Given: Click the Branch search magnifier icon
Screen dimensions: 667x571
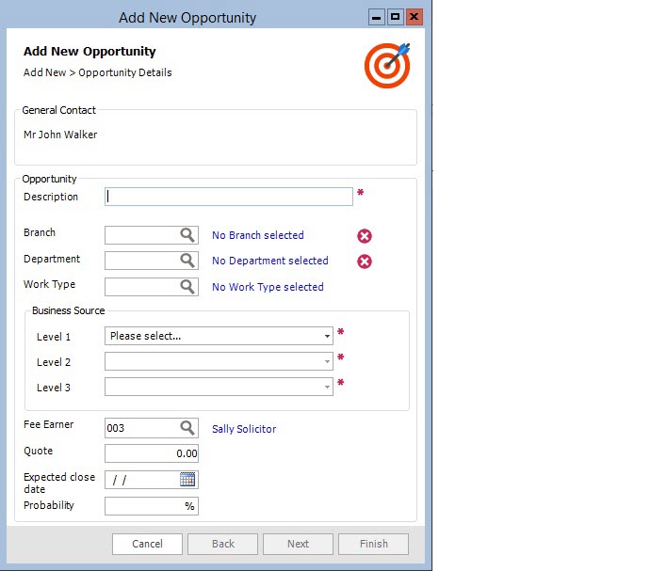Looking at the screenshot, I should (187, 235).
